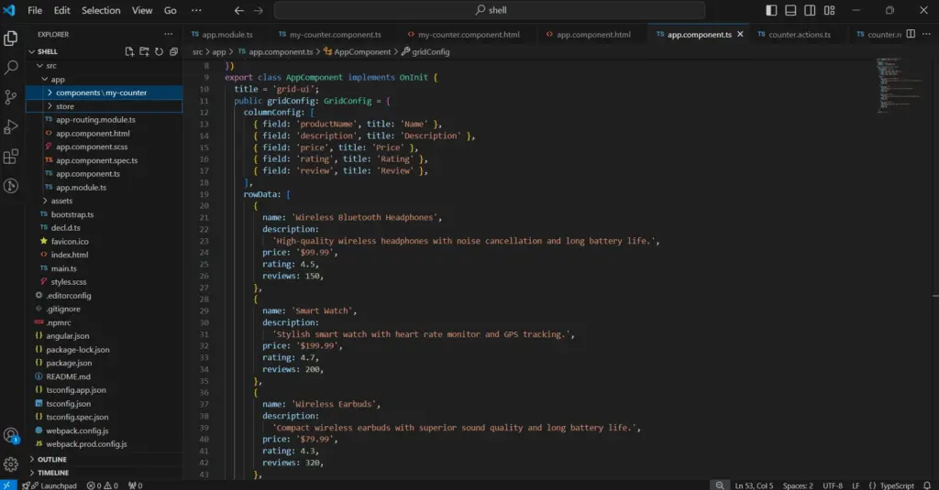The height and width of the screenshot is (490, 939).
Task: Refresh the Explorer file tree
Action: click(159, 51)
